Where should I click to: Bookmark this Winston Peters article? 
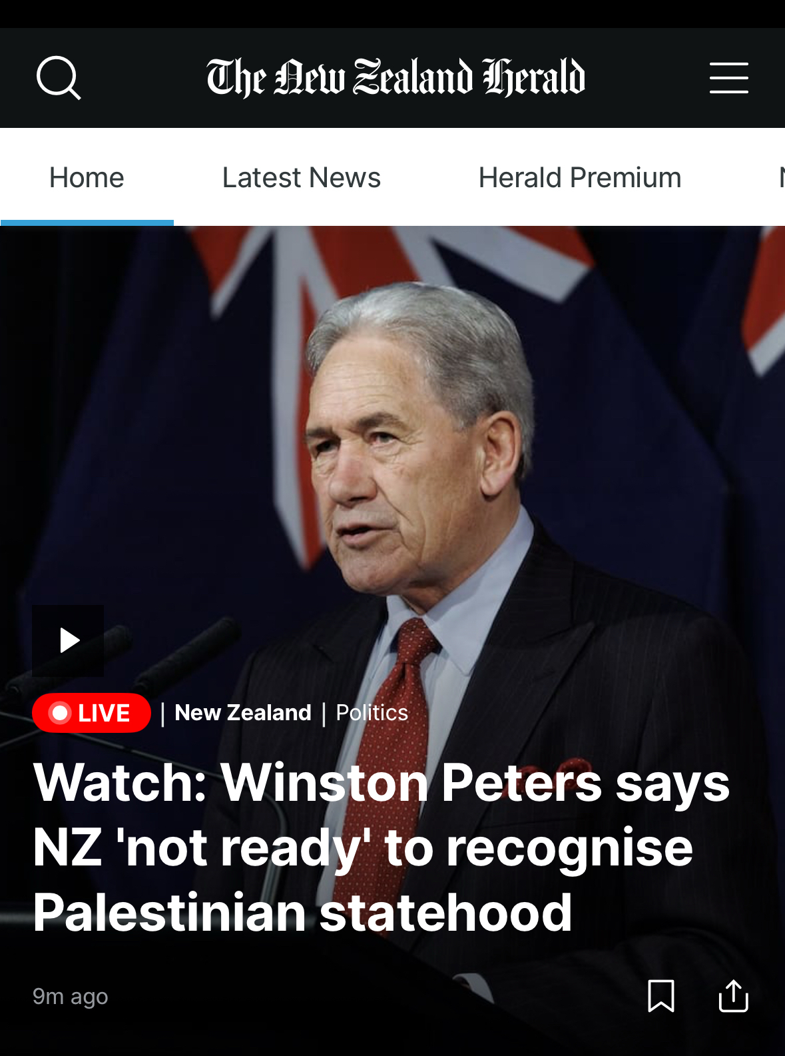tap(661, 996)
